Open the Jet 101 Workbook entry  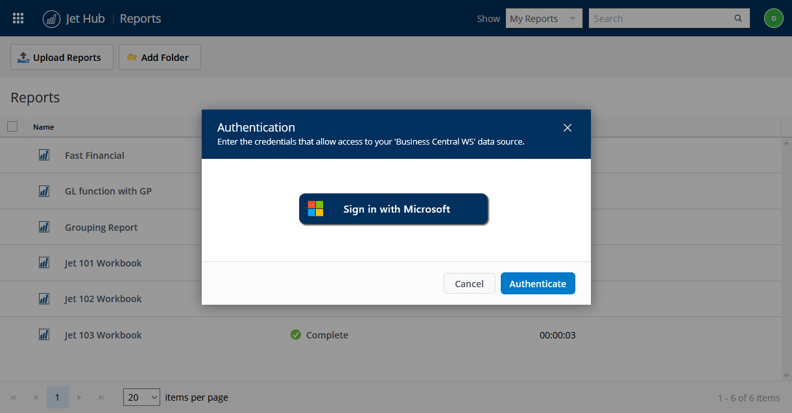click(x=103, y=263)
